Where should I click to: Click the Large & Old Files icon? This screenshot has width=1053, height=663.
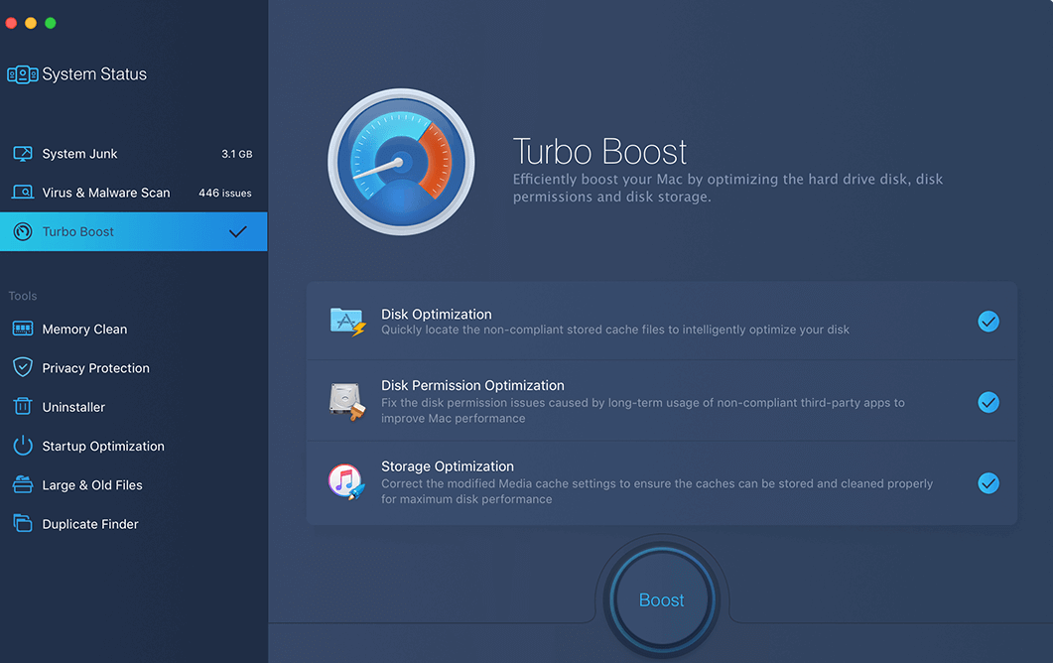[x=23, y=485]
